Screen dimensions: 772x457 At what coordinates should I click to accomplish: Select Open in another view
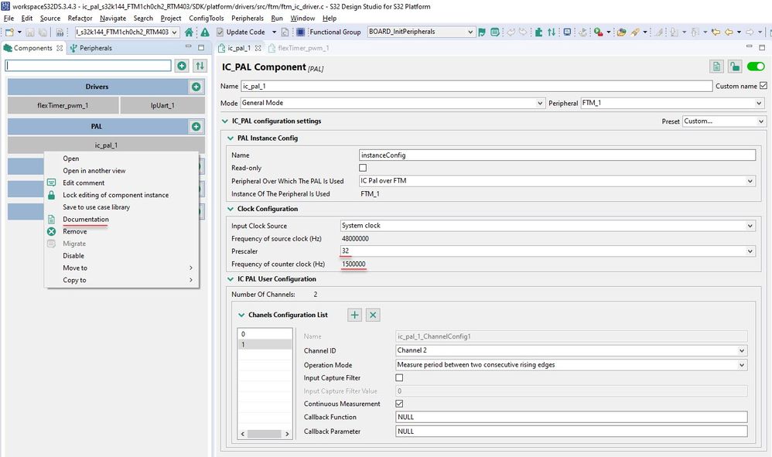click(94, 171)
